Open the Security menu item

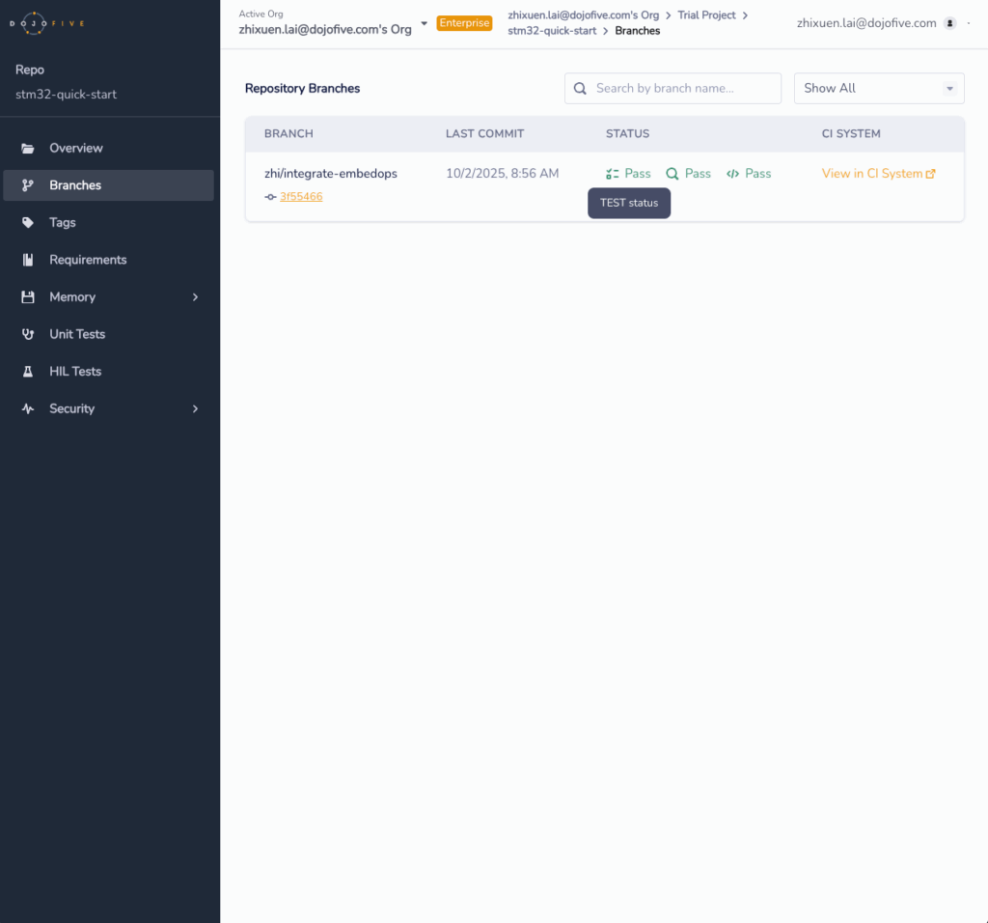coord(72,409)
